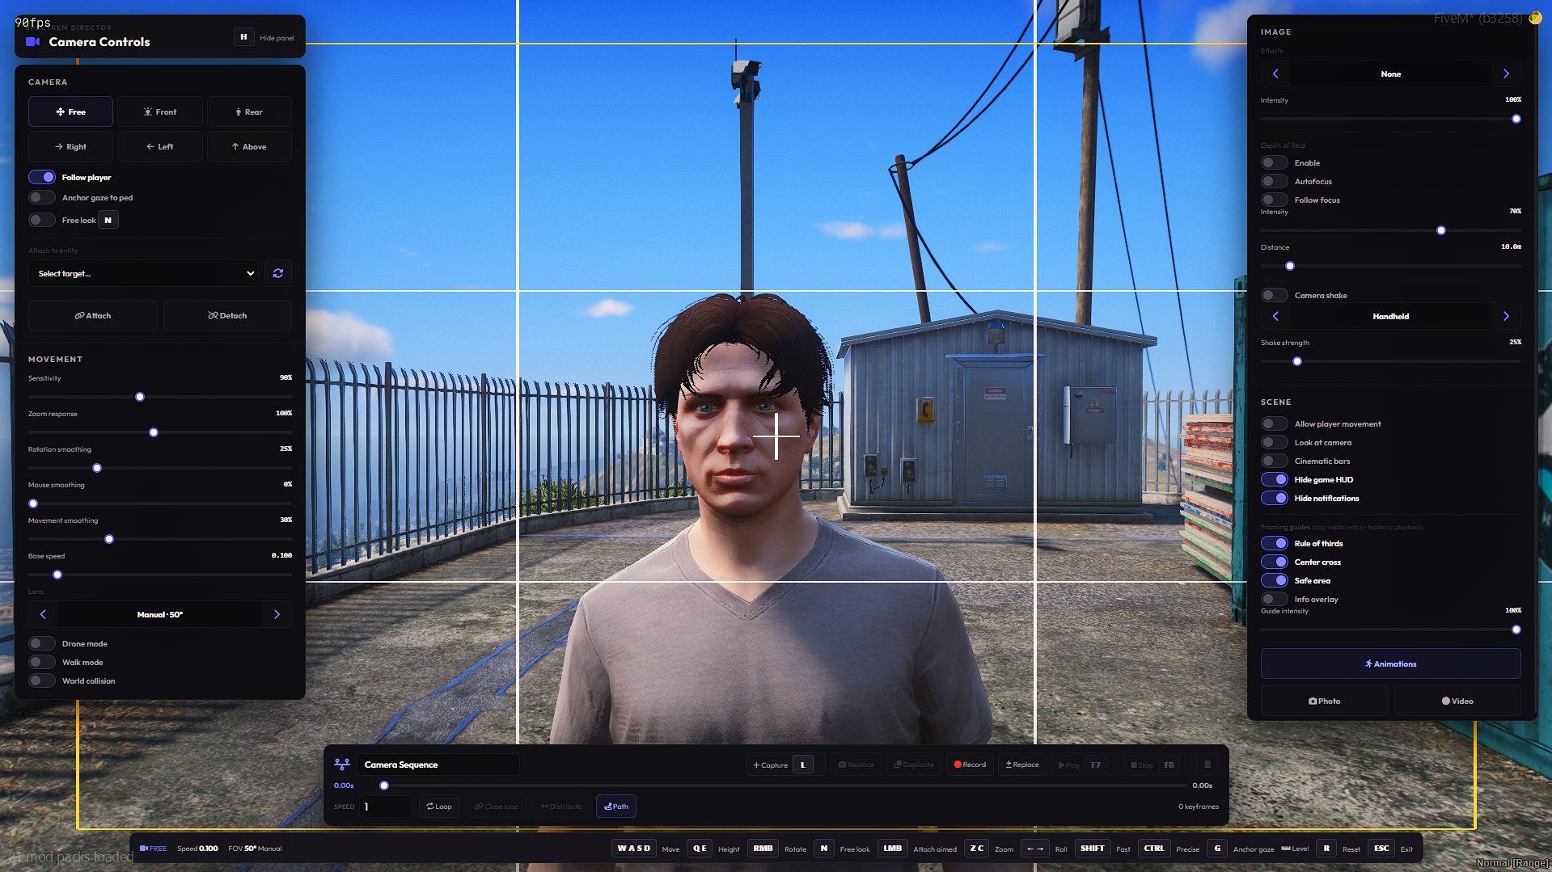1552x872 pixels.
Task: Select next image effect
Action: [1506, 74]
